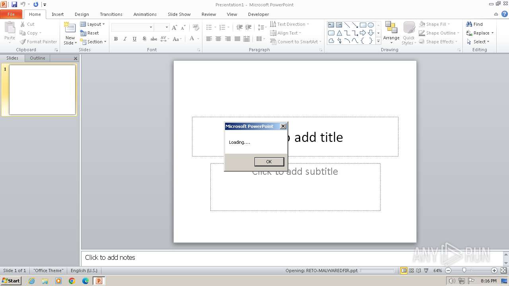This screenshot has height=286, width=509.
Task: Toggle Italic formatting
Action: point(125,39)
